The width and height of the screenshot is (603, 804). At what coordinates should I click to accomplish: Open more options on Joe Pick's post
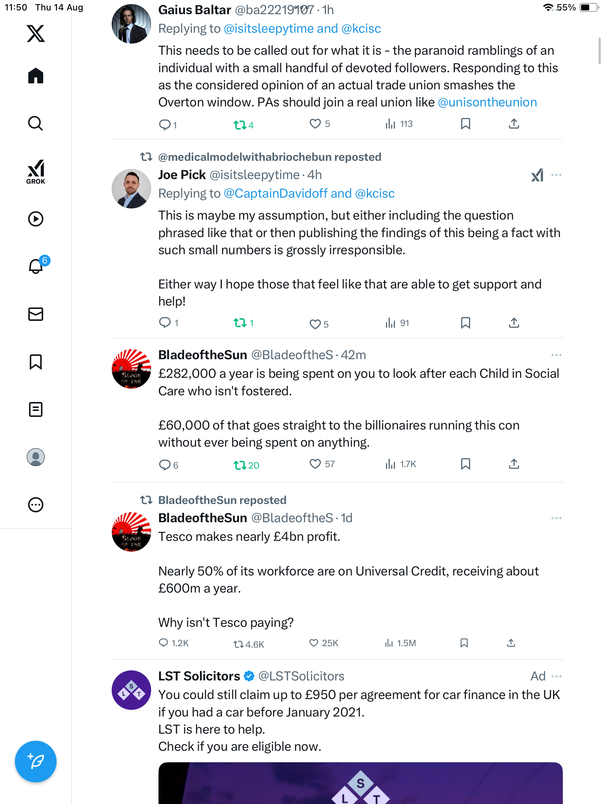tap(556, 175)
